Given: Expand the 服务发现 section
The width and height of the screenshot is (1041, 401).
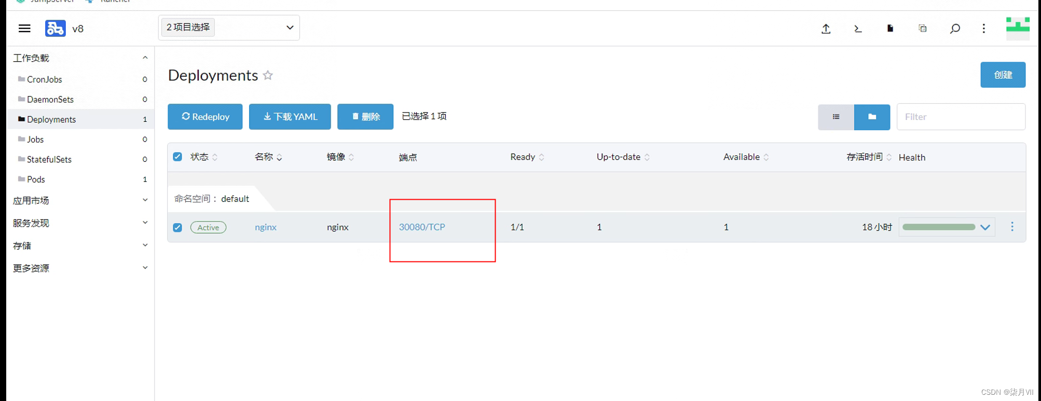Looking at the screenshot, I should (x=145, y=223).
